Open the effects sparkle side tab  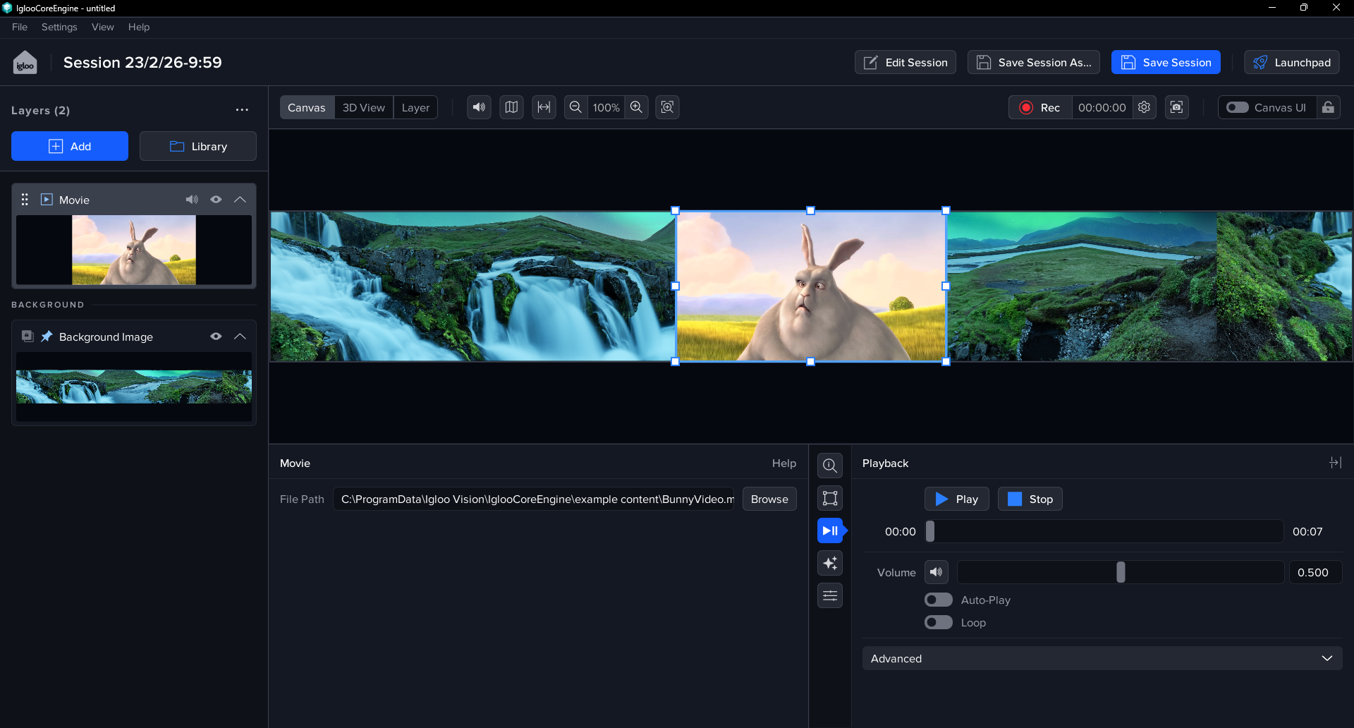coord(830,563)
